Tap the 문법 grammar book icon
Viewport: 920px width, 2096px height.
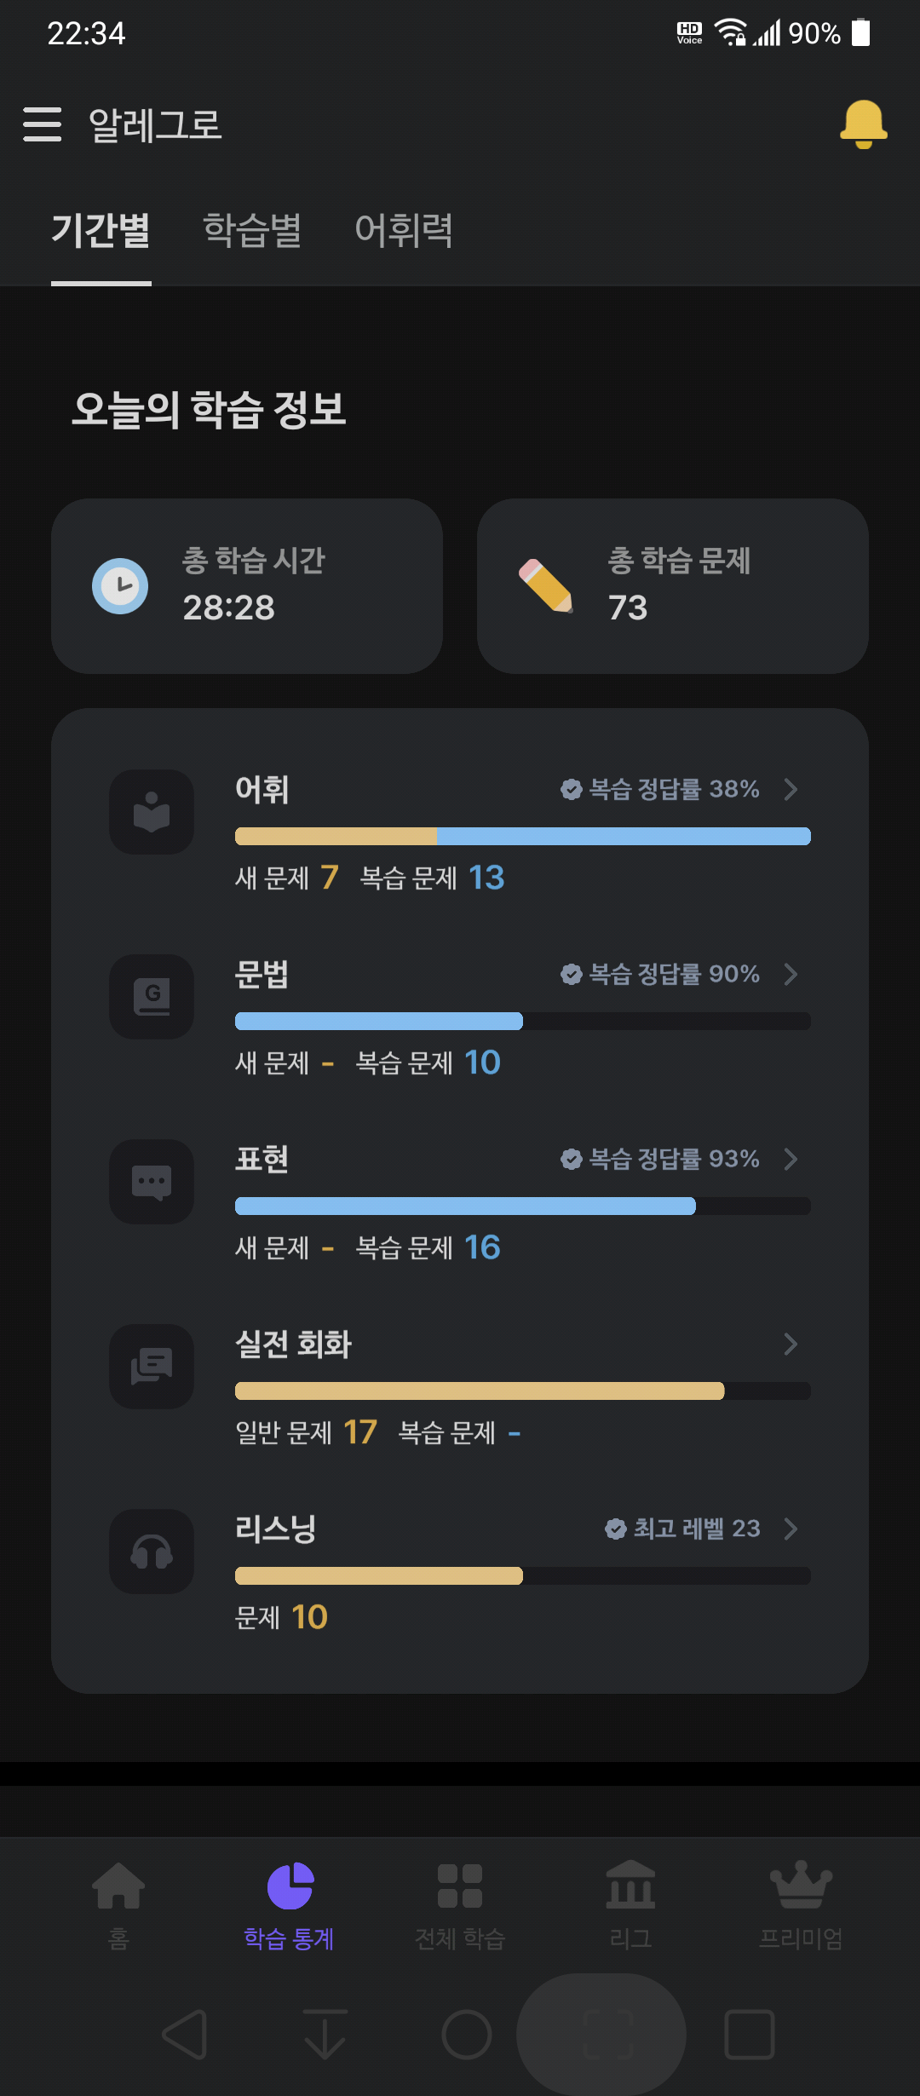[x=152, y=997]
